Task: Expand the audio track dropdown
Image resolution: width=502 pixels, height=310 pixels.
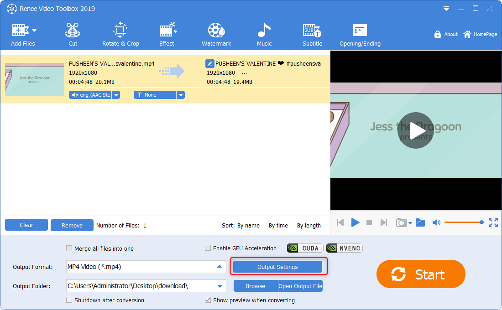Action: tap(116, 95)
